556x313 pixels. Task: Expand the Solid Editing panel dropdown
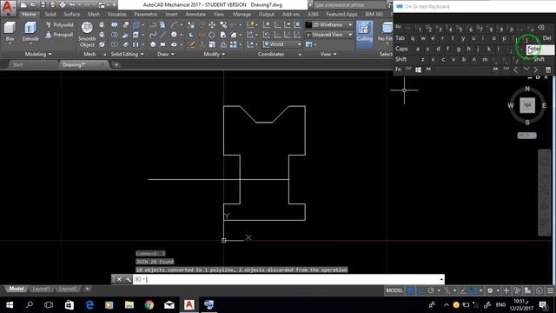[127, 54]
